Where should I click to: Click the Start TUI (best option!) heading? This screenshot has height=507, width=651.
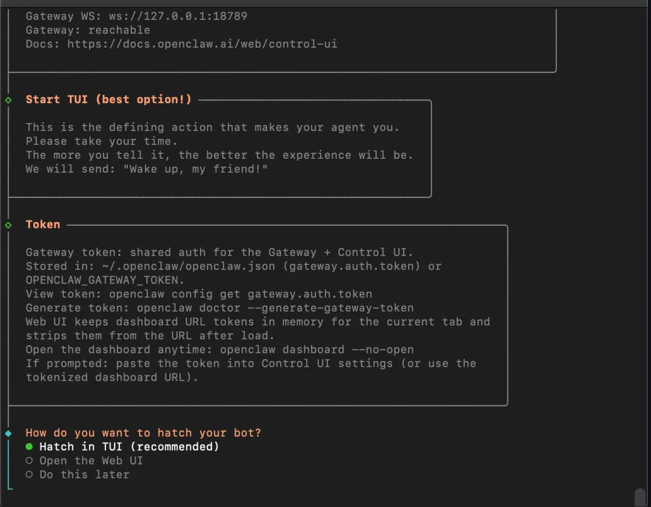pyautogui.click(x=108, y=100)
